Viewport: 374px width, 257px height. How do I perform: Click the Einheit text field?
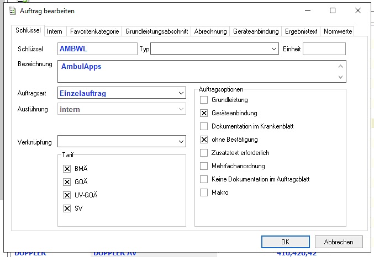click(324, 49)
